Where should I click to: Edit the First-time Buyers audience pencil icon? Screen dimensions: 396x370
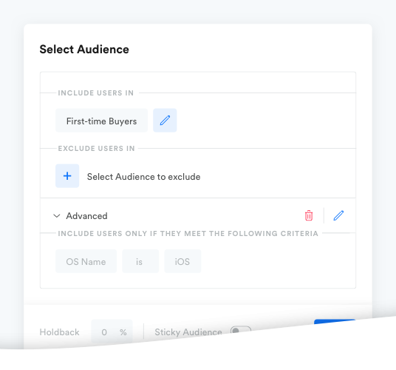pos(165,121)
